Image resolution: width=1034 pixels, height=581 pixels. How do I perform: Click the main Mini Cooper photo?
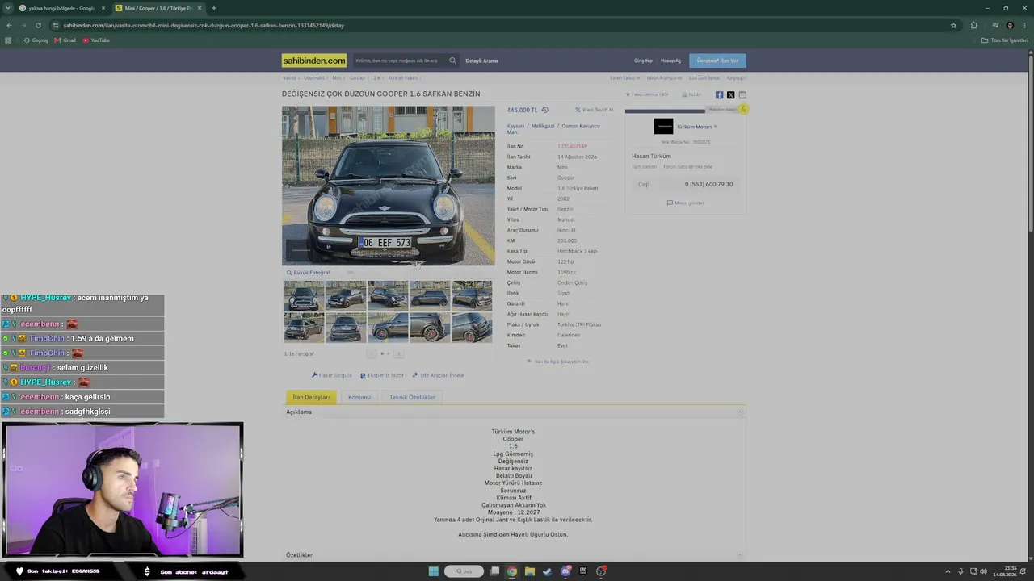coord(389,186)
